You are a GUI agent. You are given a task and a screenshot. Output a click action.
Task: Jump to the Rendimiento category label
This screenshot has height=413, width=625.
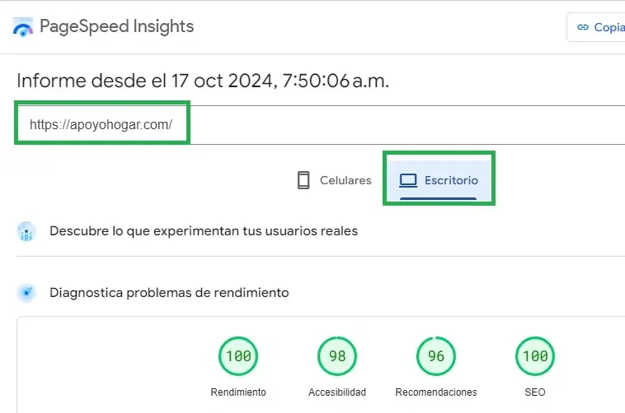(238, 392)
